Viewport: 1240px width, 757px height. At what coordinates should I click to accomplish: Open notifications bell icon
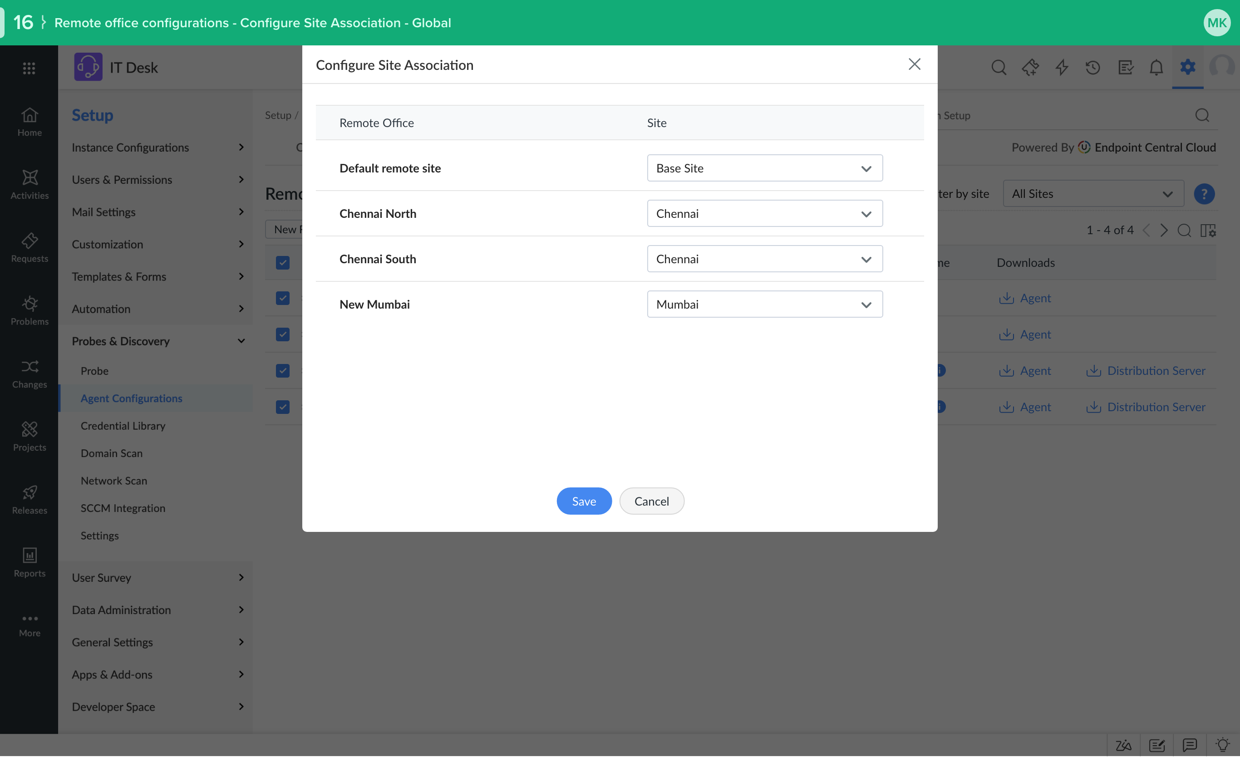(x=1156, y=67)
